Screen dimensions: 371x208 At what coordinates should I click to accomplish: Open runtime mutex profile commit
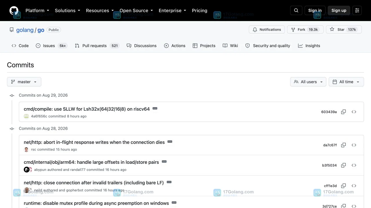(96, 203)
